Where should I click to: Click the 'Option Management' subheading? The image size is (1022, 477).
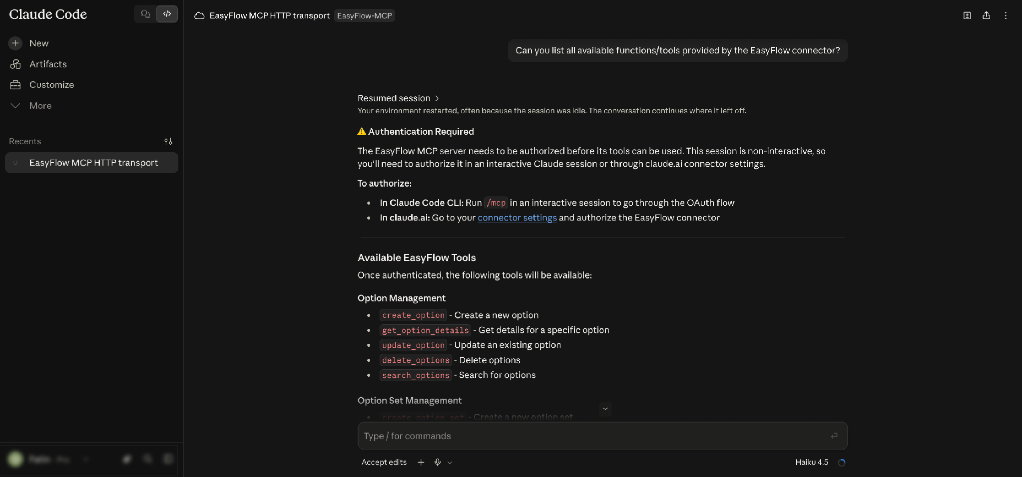click(402, 298)
